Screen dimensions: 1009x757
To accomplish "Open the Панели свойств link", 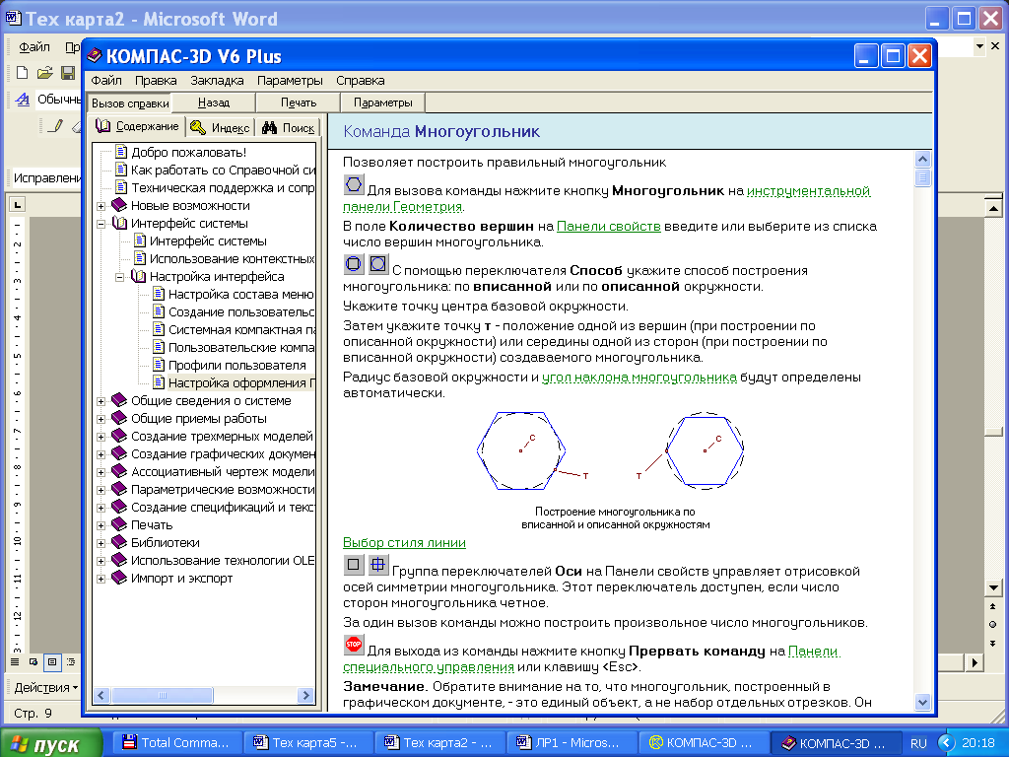I will point(608,226).
